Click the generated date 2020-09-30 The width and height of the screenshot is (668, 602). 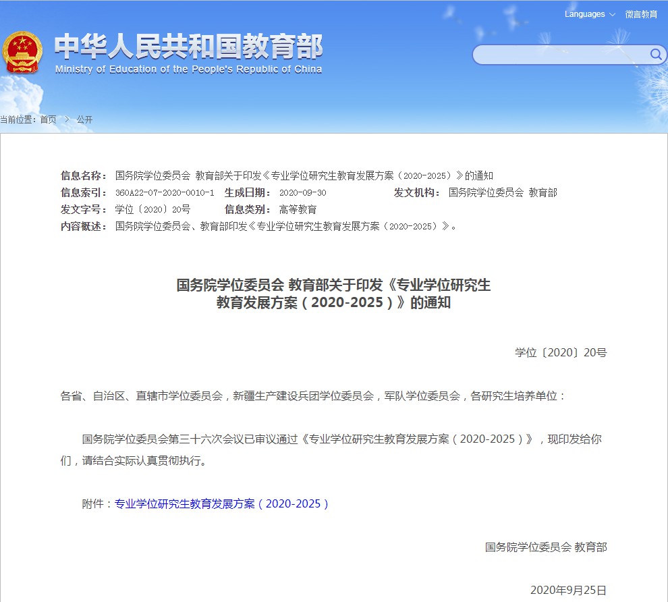302,192
